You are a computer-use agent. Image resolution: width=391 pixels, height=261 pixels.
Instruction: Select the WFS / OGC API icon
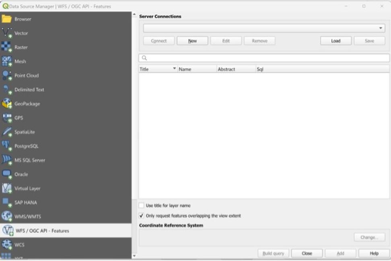pos(8,230)
